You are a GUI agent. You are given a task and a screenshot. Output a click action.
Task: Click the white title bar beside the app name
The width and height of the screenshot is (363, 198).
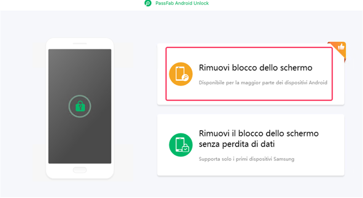(272, 4)
